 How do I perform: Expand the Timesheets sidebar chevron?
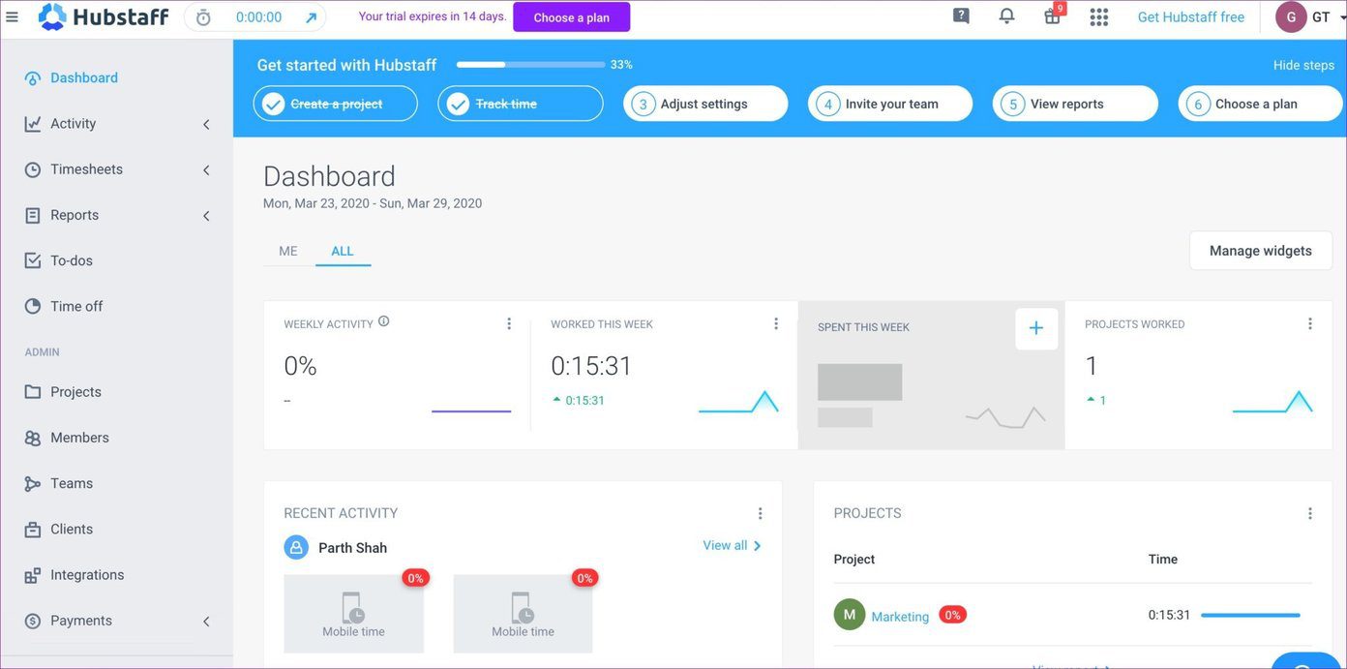(x=206, y=170)
